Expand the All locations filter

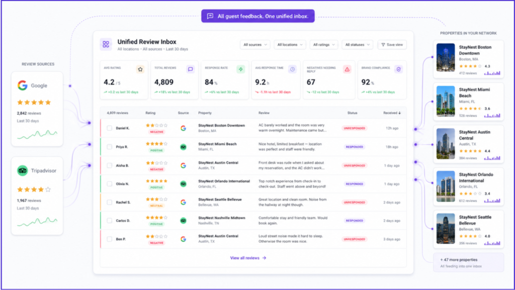290,45
